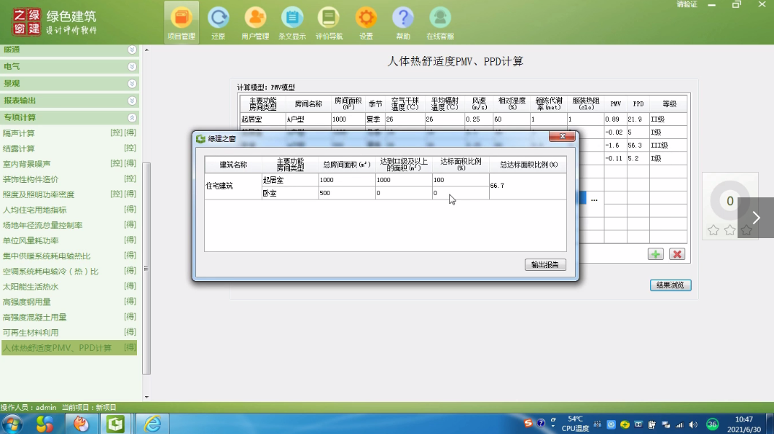This screenshot has width=774, height=434.
Task: Click the ellipsis button in PMV table
Action: [x=594, y=200]
